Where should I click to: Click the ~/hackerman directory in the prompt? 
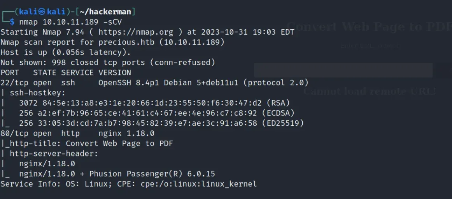tap(110, 12)
